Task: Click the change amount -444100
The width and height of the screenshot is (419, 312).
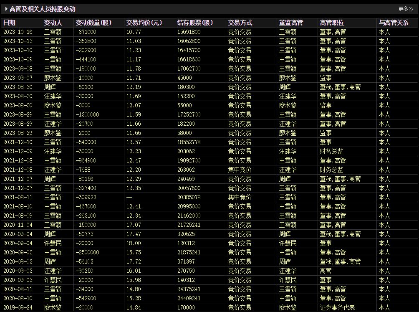Action: coord(86,60)
